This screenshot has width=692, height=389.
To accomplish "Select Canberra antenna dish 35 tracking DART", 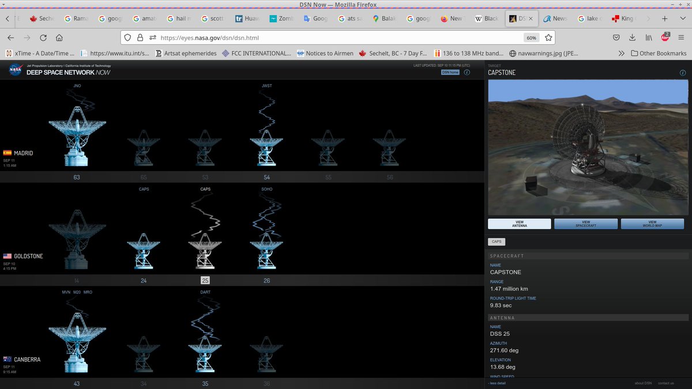I will [205, 354].
